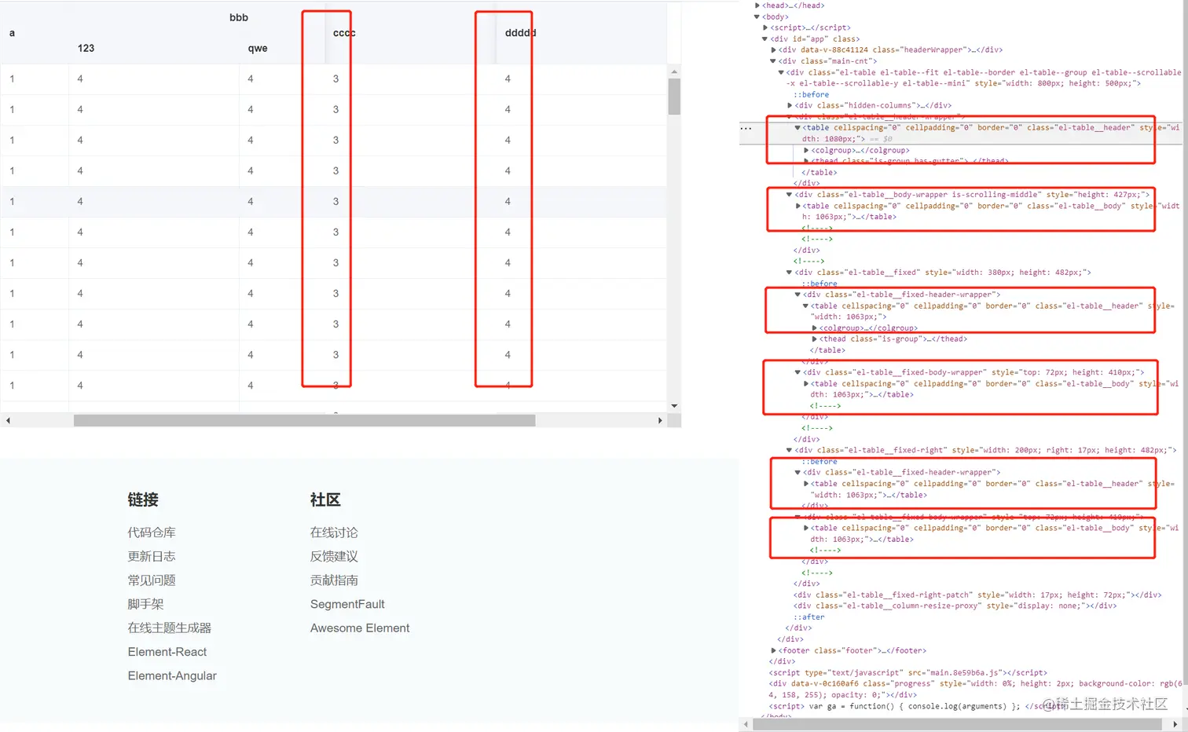
Task: Expand the footer node in DevTools
Action: pyautogui.click(x=774, y=650)
